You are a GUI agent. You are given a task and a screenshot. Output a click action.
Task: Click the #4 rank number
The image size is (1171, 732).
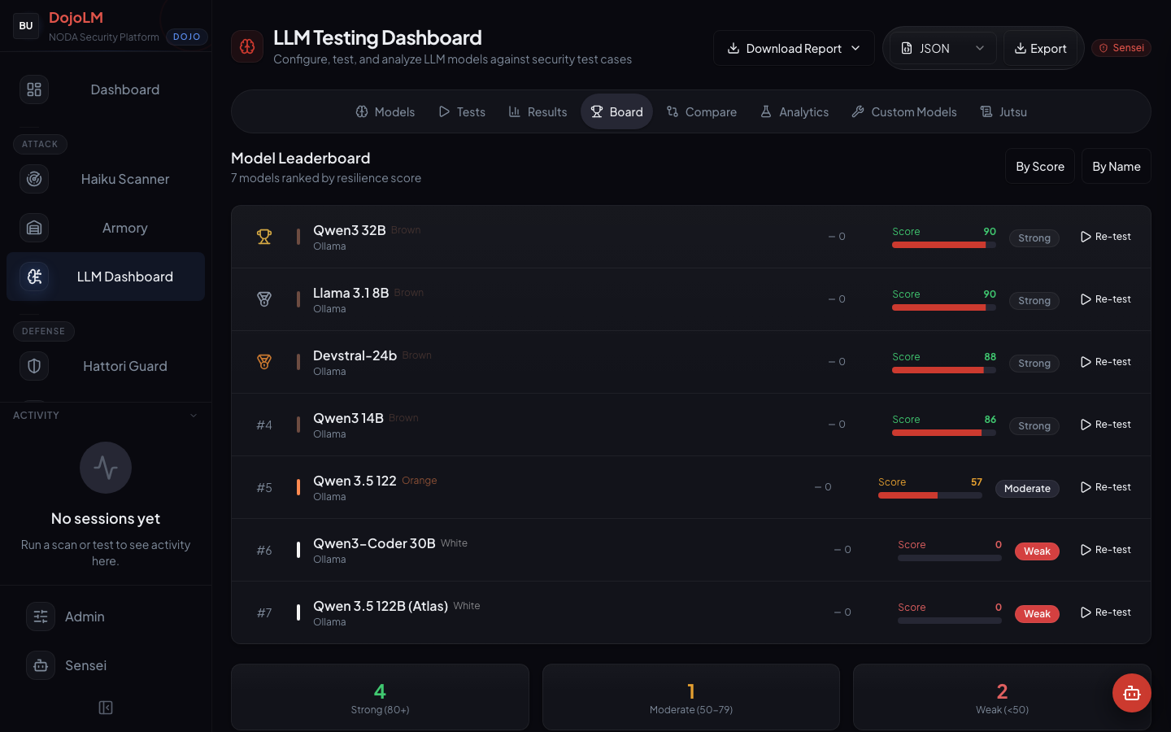[x=264, y=425]
